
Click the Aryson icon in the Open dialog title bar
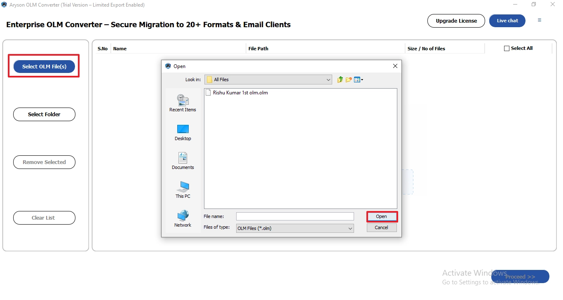168,66
